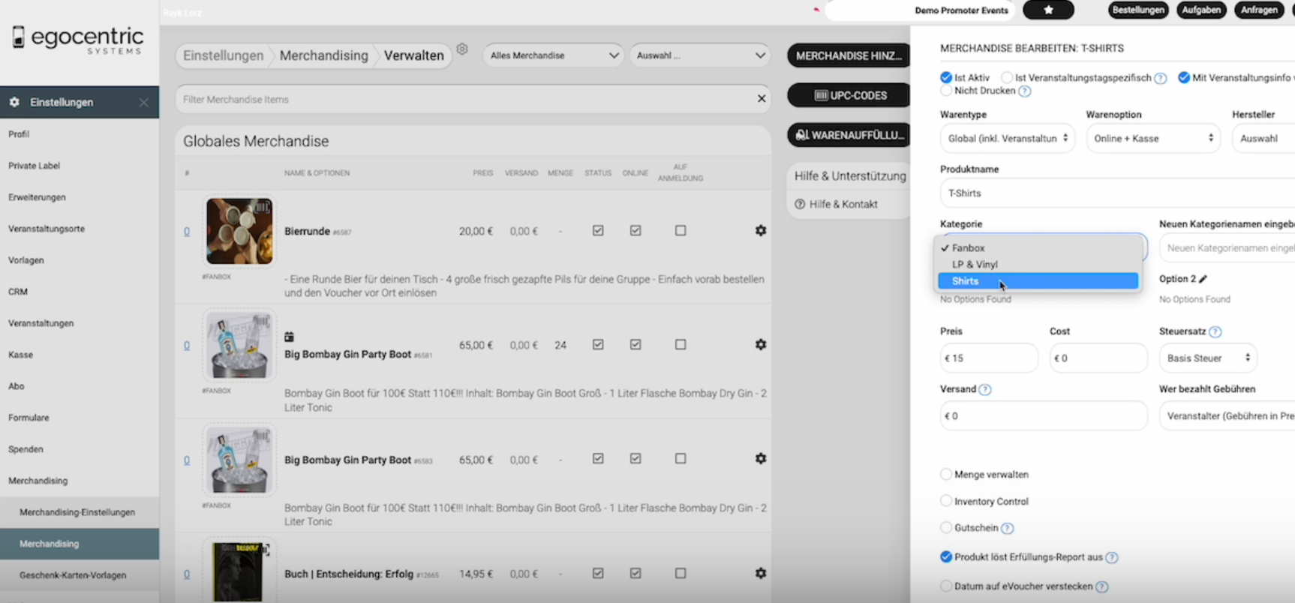
Task: Click the help icon next to Versand
Action: 985,389
